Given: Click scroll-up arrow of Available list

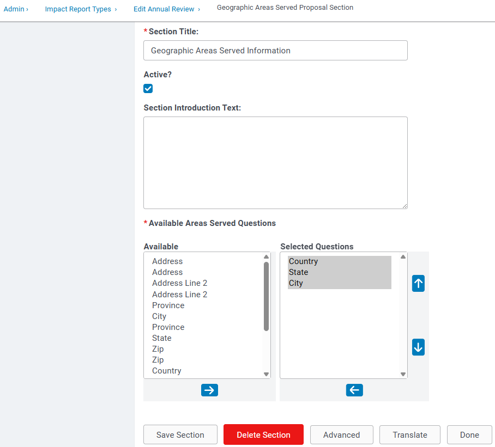Looking at the screenshot, I should pyautogui.click(x=266, y=257).
